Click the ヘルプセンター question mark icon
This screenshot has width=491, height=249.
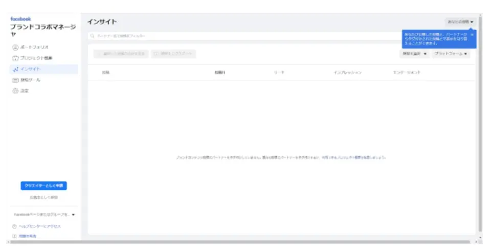[x=14, y=227]
